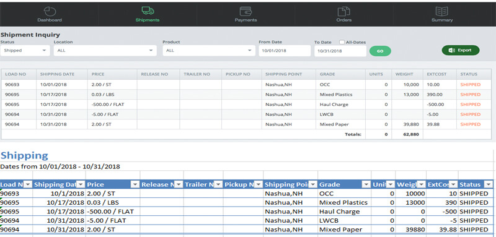496x237 pixels.
Task: Click the Shipping title in the spreadsheet
Action: tap(24, 155)
